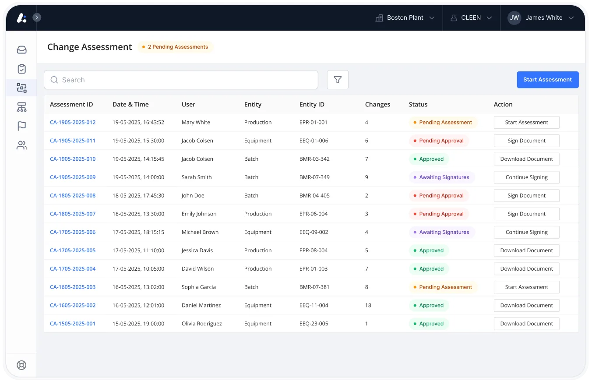Open assessment CA-1505-2025-001 link

(73, 324)
